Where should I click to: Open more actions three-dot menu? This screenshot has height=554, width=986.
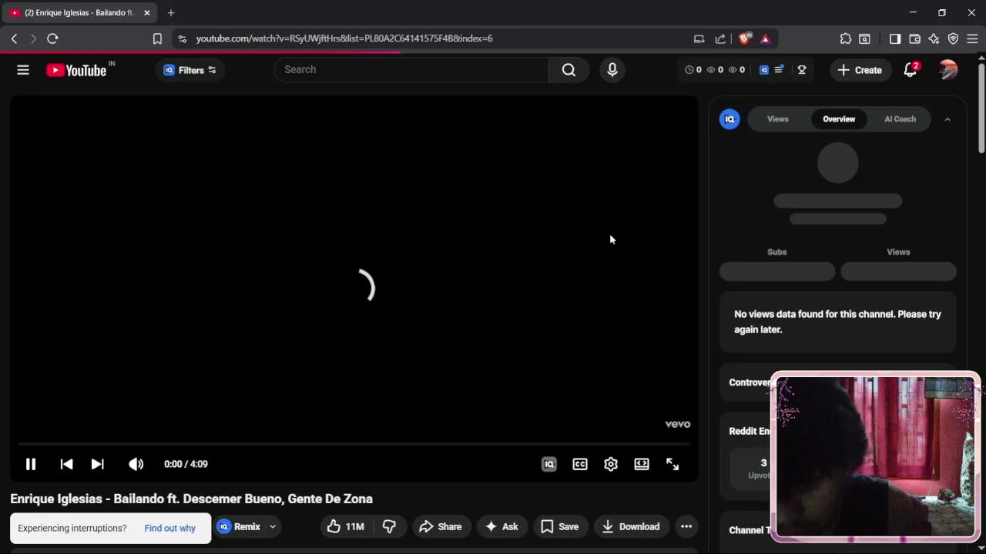686,526
